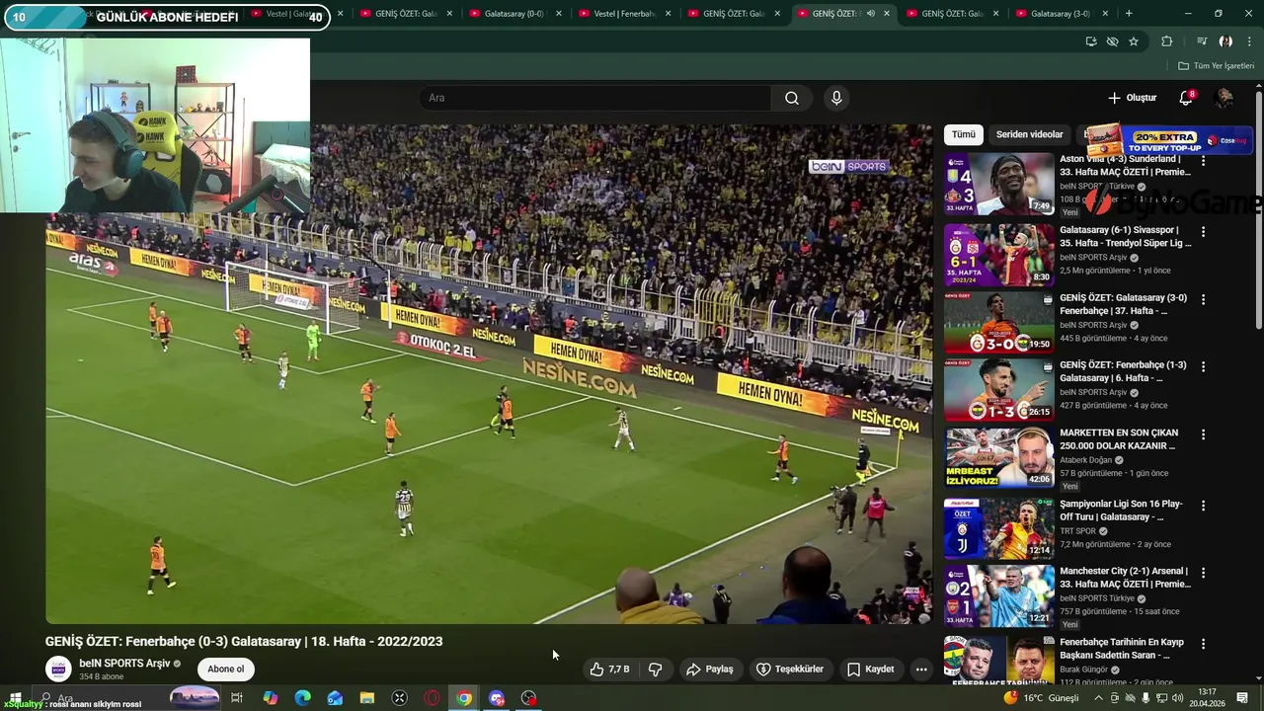The image size is (1264, 711).
Task: Open the Tüm Yer İşaretleri bookmarks folder
Action: tap(1216, 66)
